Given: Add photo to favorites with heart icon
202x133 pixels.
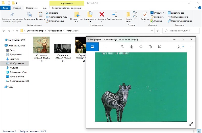Looking at the screenshot, I should coord(141,47).
